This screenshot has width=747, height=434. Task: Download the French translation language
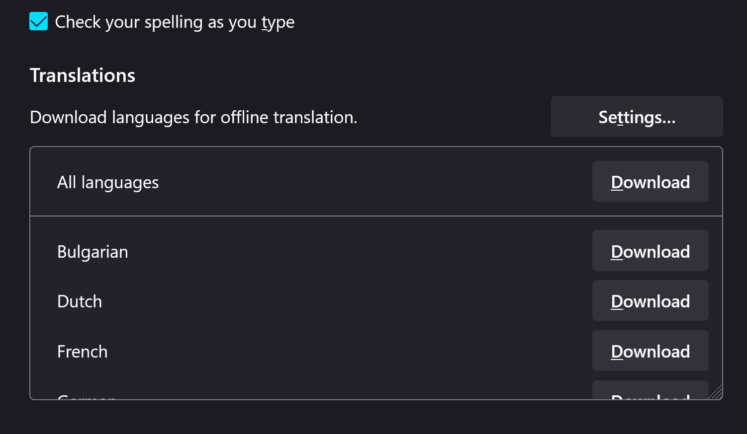(x=650, y=351)
